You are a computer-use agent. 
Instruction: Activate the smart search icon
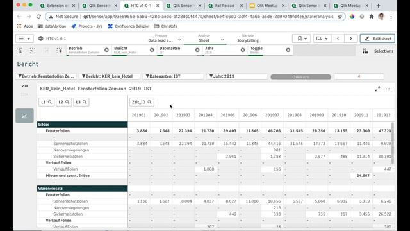click(x=19, y=51)
